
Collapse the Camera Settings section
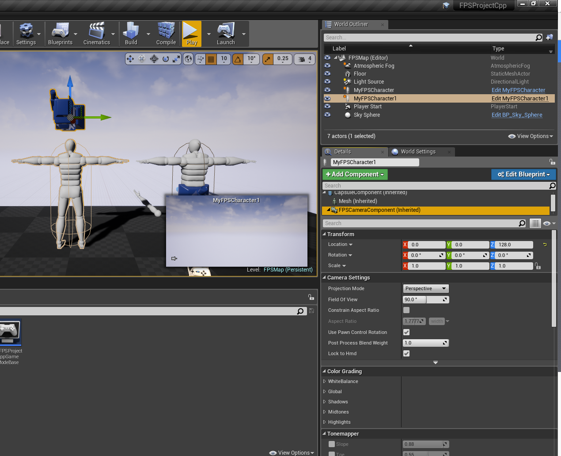[324, 277]
